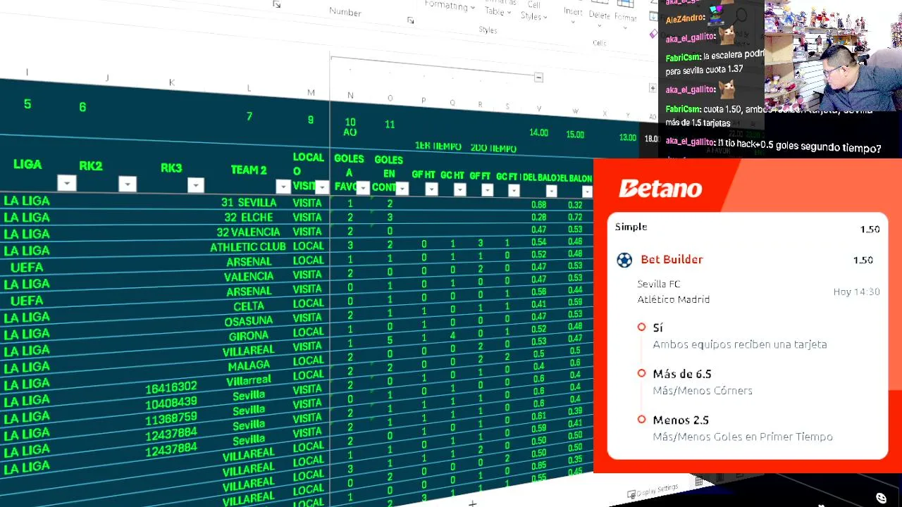The height and width of the screenshot is (507, 902).
Task: Select the 'Sí' both teams card selection marker
Action: pyautogui.click(x=641, y=327)
